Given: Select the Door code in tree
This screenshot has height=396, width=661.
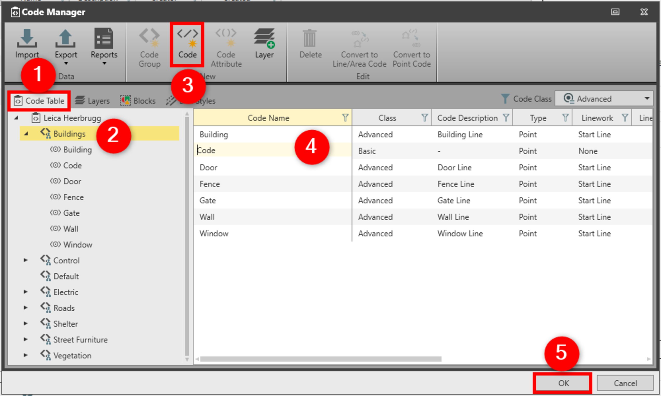Looking at the screenshot, I should (66, 182).
